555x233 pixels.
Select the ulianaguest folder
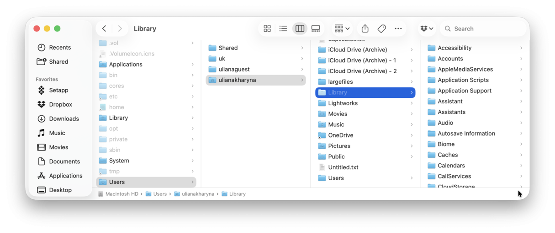click(x=256, y=69)
